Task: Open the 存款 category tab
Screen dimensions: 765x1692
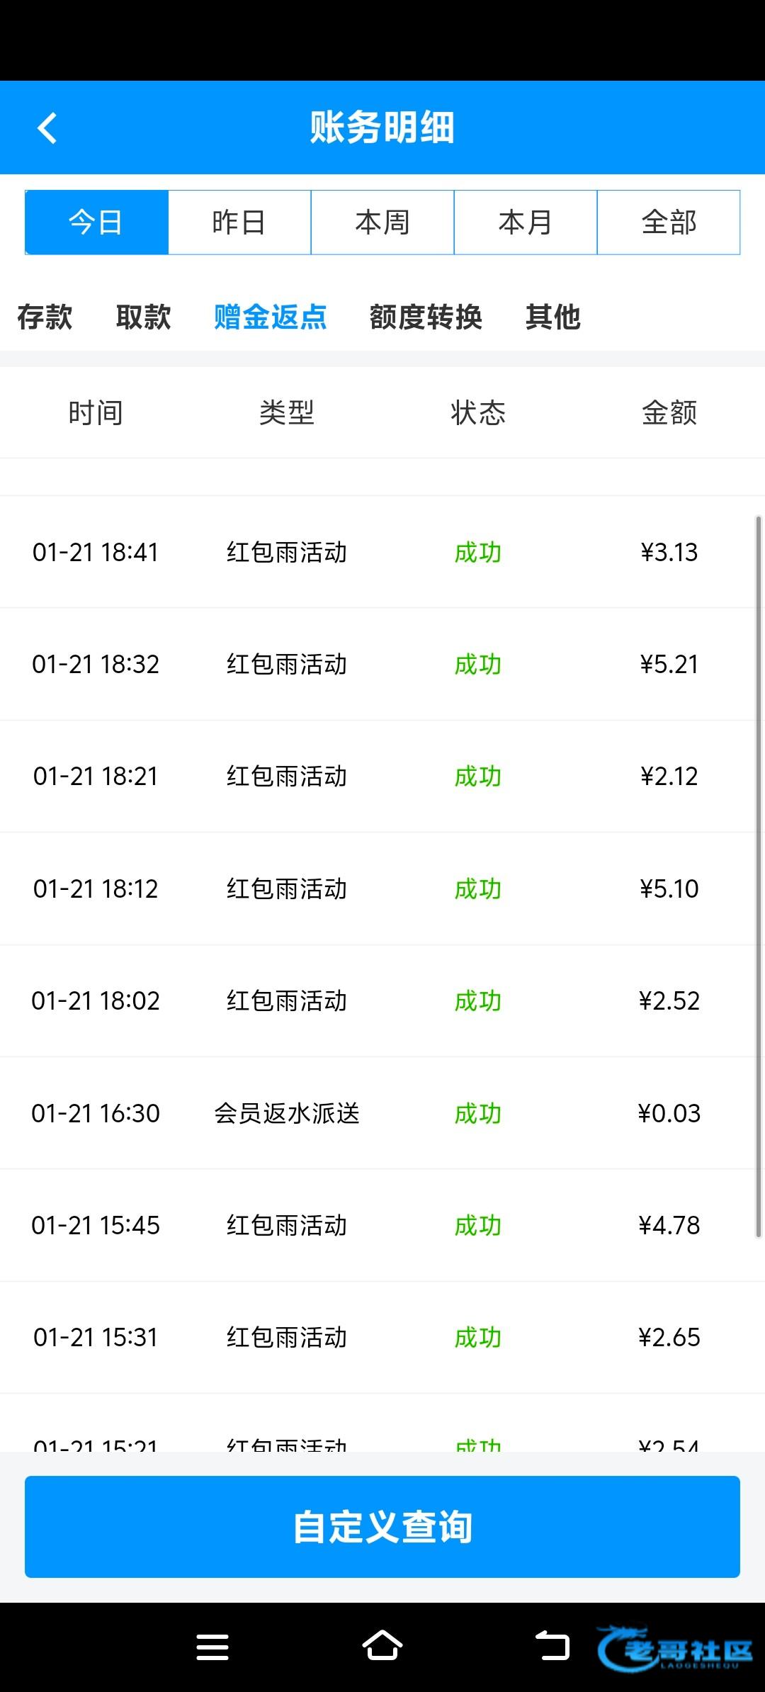Action: pos(45,317)
